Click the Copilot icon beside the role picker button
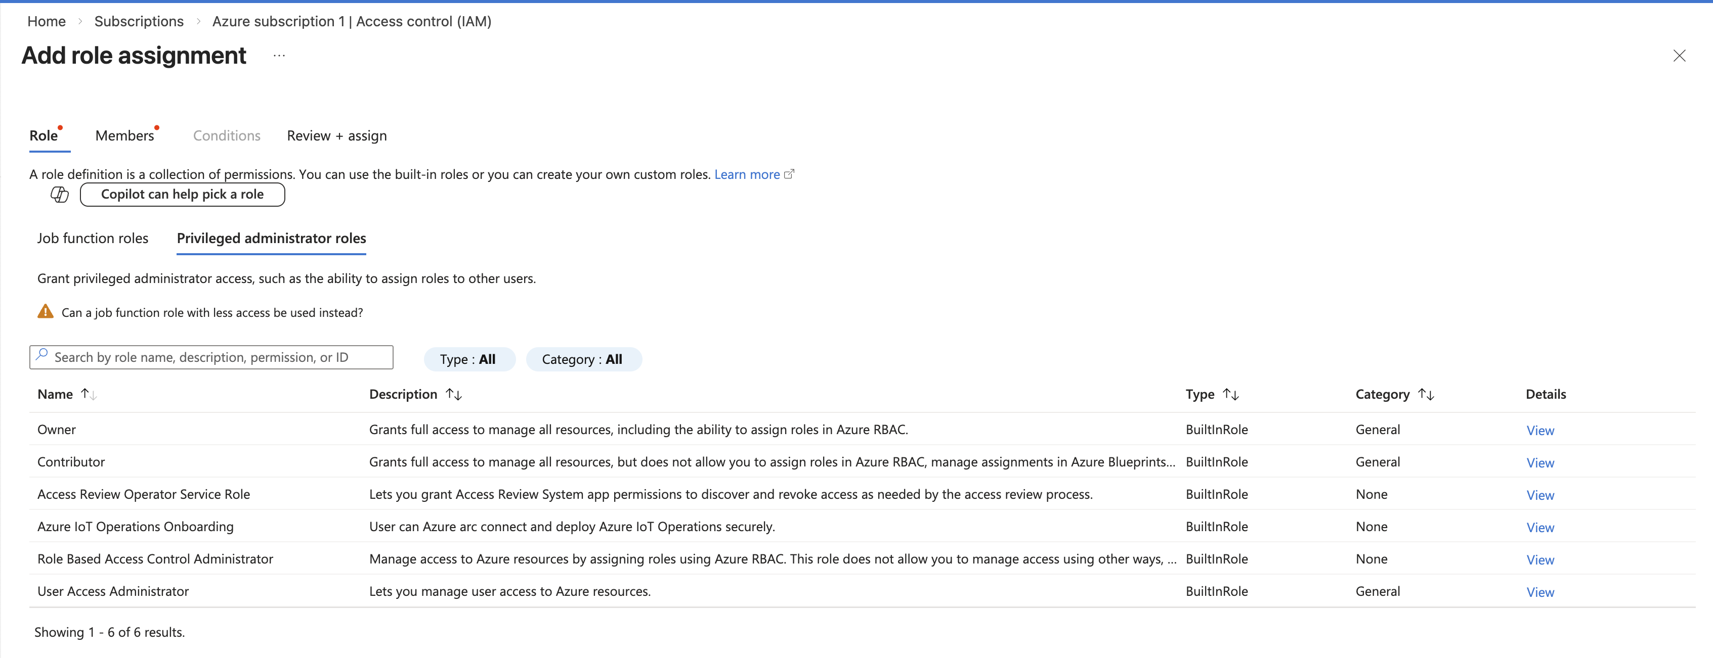 click(x=59, y=194)
